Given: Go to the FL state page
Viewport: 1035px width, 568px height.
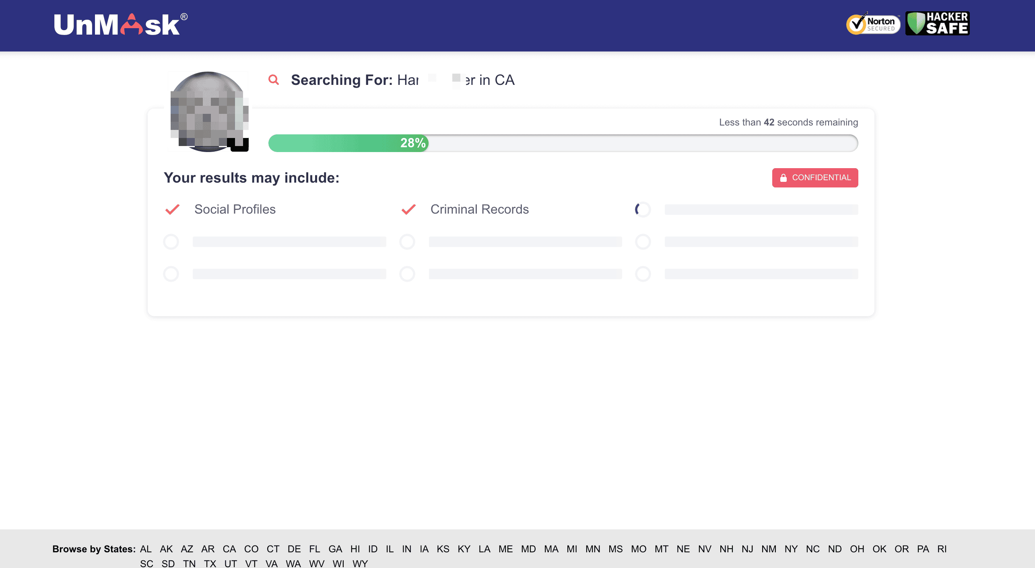Looking at the screenshot, I should point(314,549).
